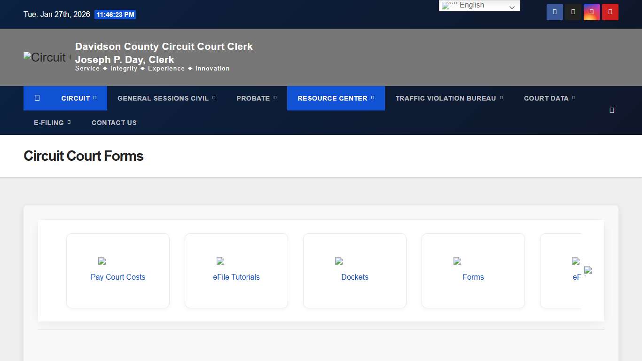642x361 pixels.
Task: Open the CONTACT US menu item
Action: click(114, 123)
